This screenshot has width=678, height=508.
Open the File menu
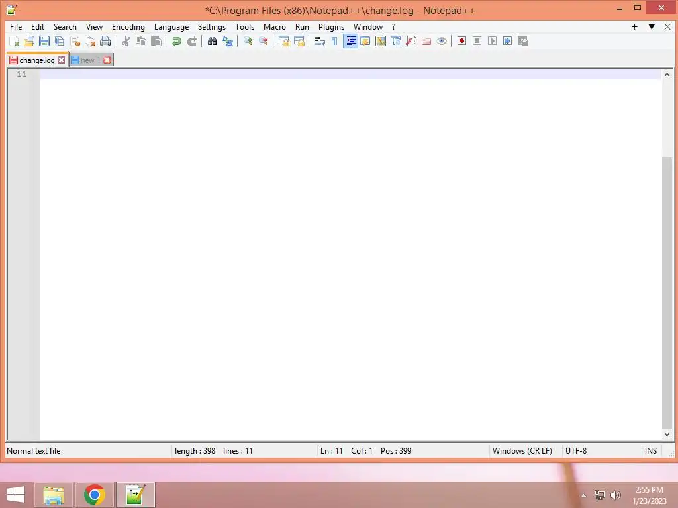point(16,26)
